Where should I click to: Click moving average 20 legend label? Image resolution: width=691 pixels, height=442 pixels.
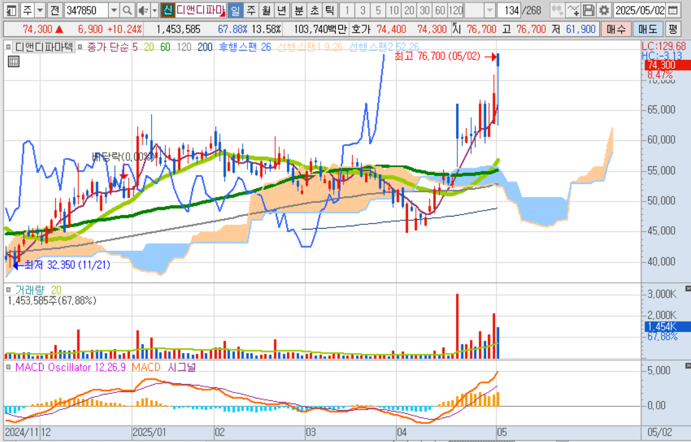149,47
